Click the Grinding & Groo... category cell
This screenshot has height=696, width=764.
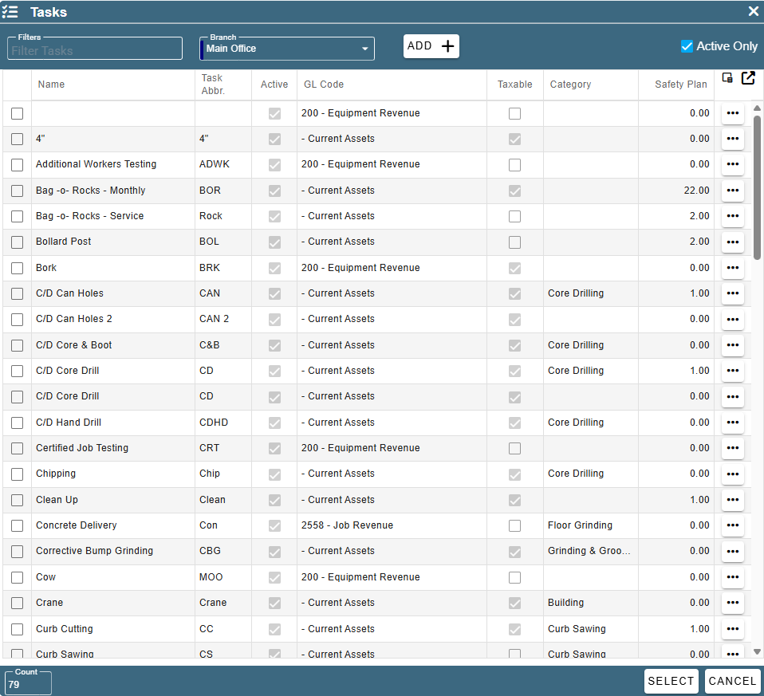point(589,551)
